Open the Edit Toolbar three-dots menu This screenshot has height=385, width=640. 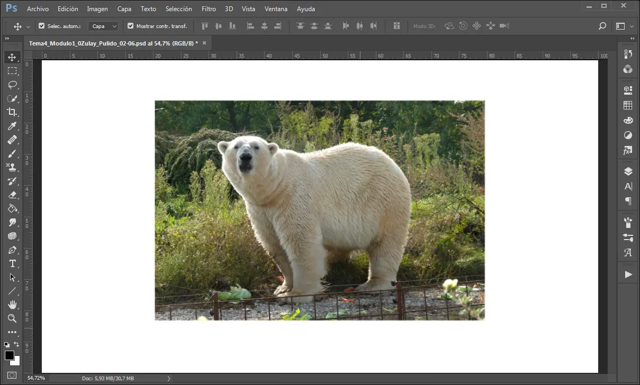point(12,332)
